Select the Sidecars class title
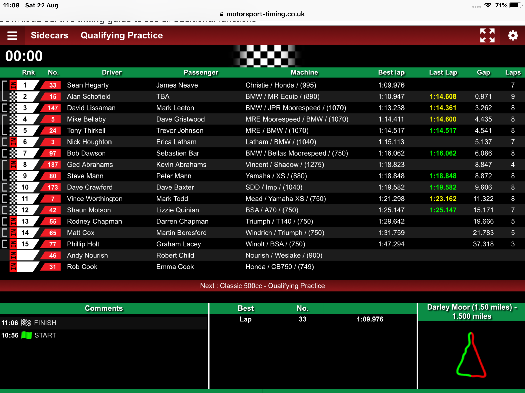The height and width of the screenshot is (393, 525). [49, 35]
